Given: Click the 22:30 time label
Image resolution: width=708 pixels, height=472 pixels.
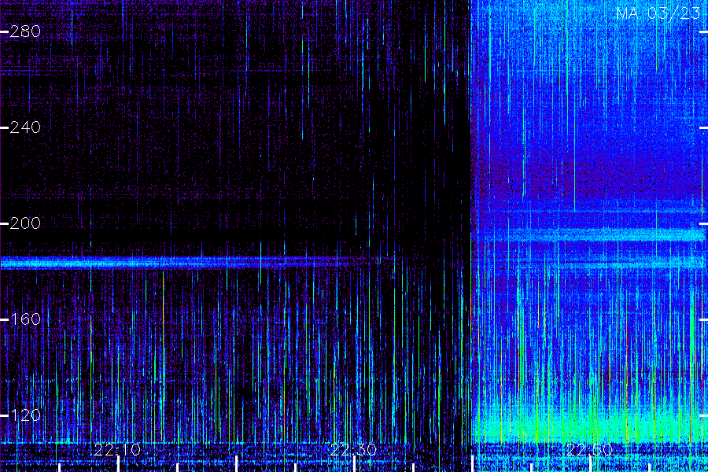Looking at the screenshot, I should 353,449.
